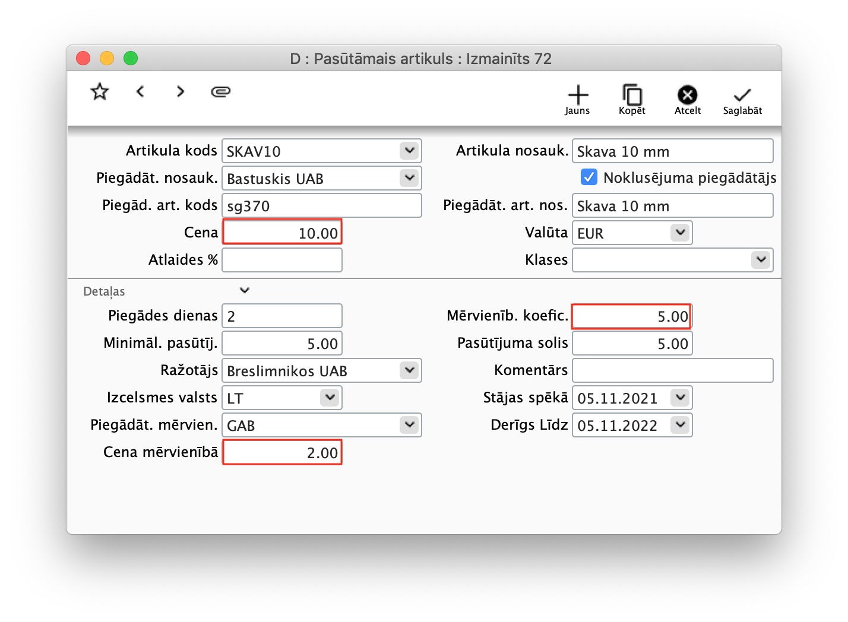848x622 pixels.
Task: Collapse the Detaļas section
Action: click(x=245, y=290)
